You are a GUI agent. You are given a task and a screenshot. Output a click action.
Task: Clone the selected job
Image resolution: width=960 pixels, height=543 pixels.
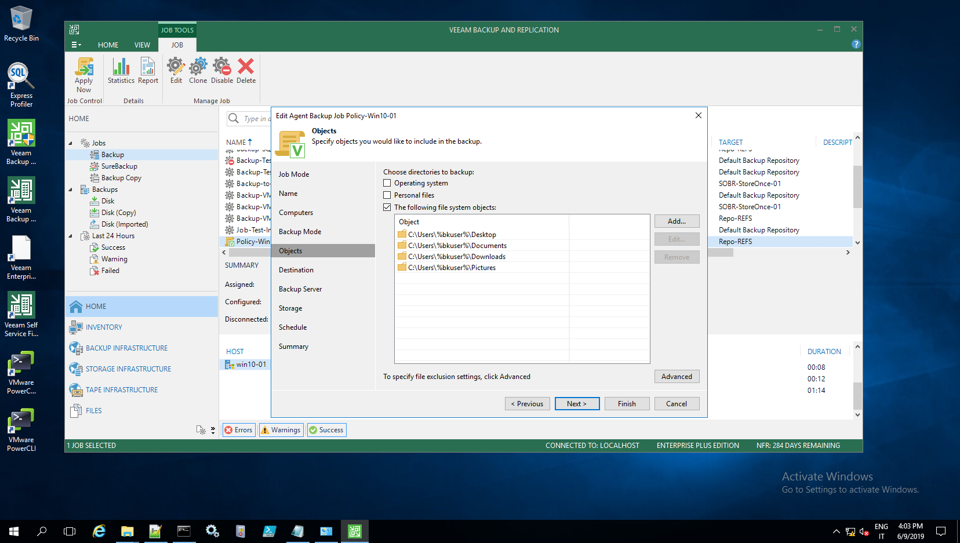[198, 71]
